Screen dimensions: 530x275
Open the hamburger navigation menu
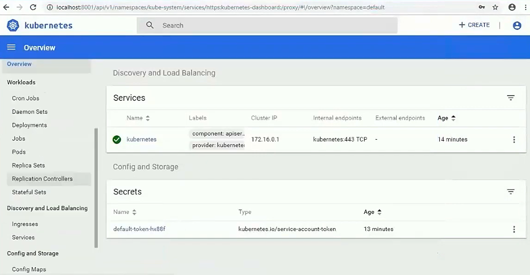pos(11,47)
